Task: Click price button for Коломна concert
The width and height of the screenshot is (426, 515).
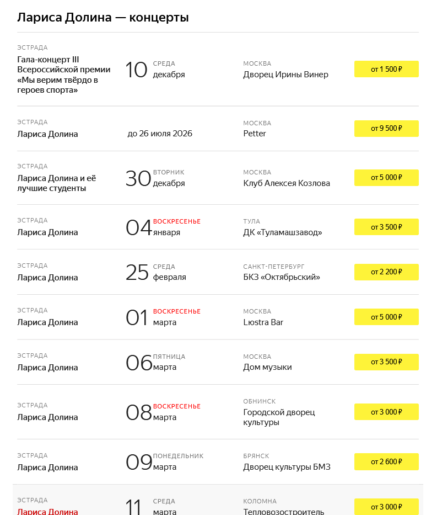Action: click(386, 507)
